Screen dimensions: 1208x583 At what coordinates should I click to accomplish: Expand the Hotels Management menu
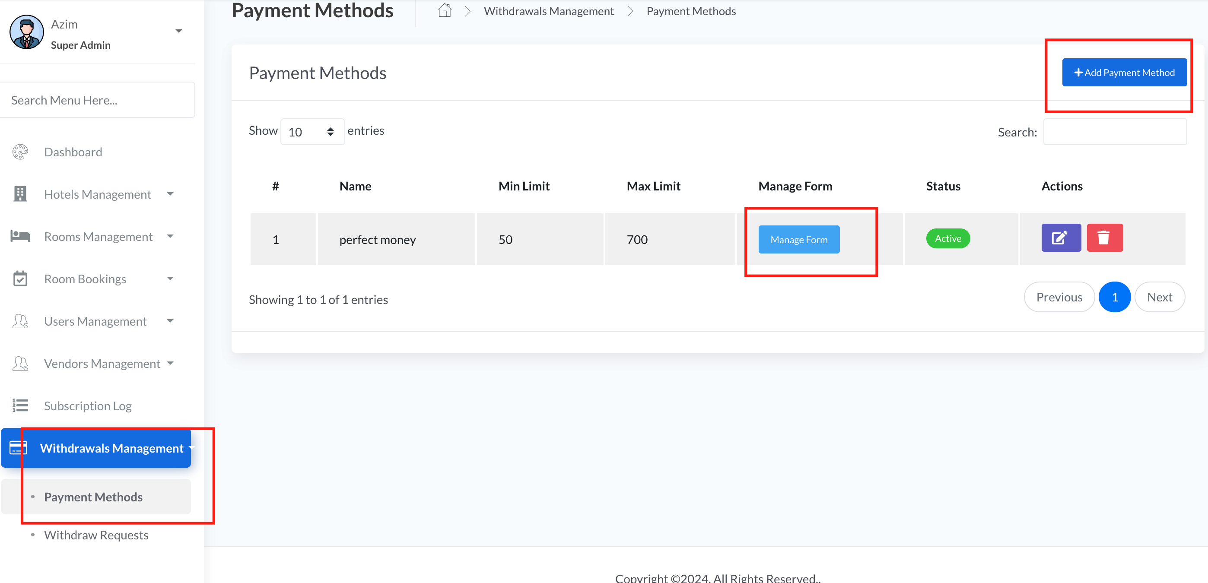coord(98,194)
